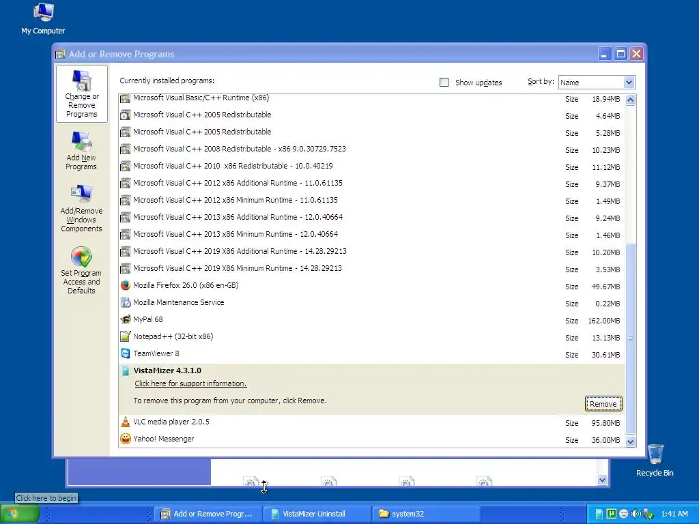This screenshot has width=699, height=524.
Task: Select Yahoo! Messenger program name
Action: click(164, 439)
